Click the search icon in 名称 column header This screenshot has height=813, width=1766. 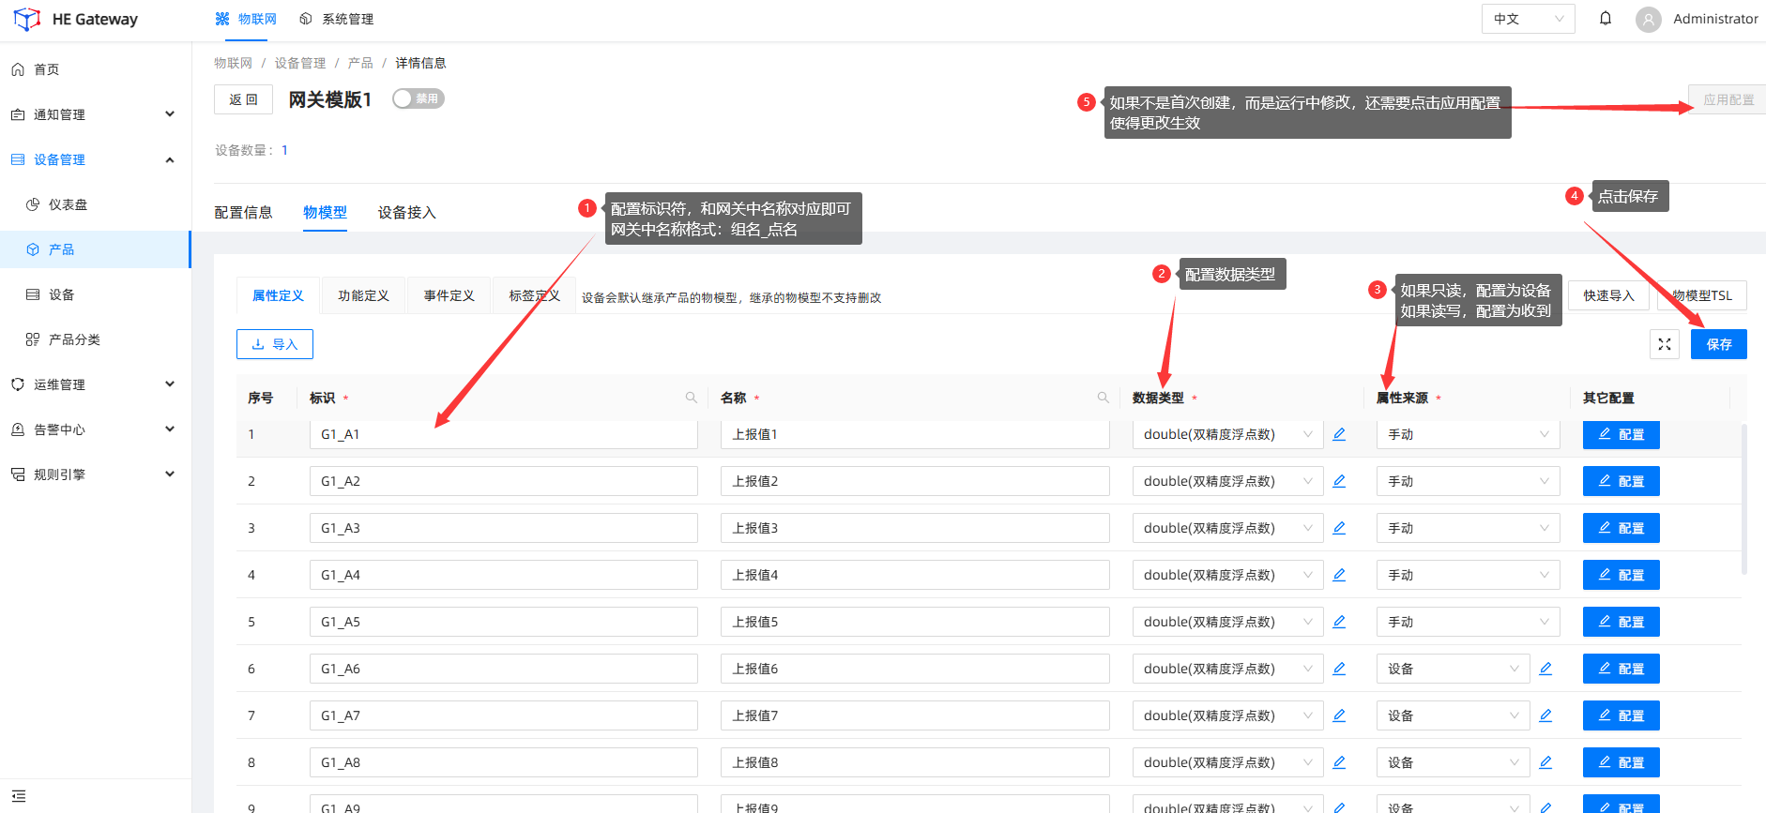click(x=1104, y=398)
